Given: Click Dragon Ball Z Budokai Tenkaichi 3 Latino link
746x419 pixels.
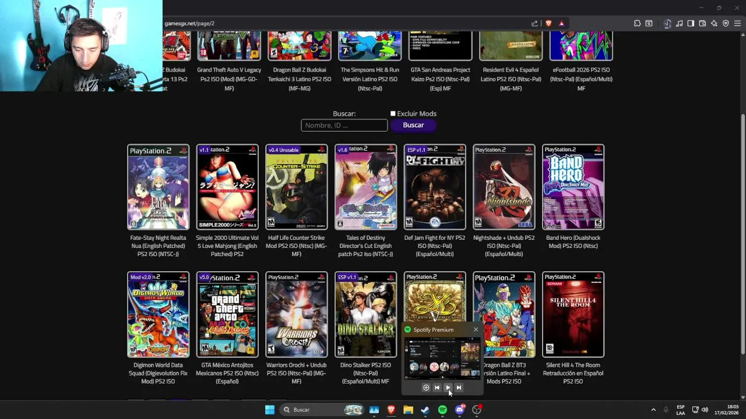Looking at the screenshot, I should (x=300, y=79).
